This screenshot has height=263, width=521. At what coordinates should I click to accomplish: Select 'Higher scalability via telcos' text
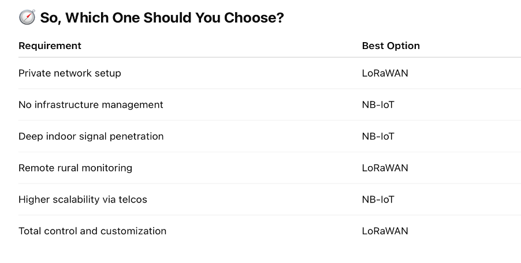pos(83,200)
